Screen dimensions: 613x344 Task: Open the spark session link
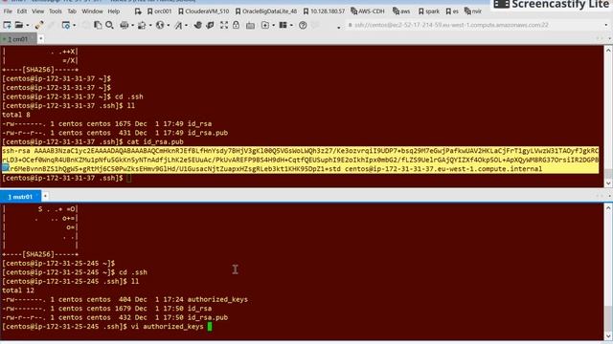(429, 11)
